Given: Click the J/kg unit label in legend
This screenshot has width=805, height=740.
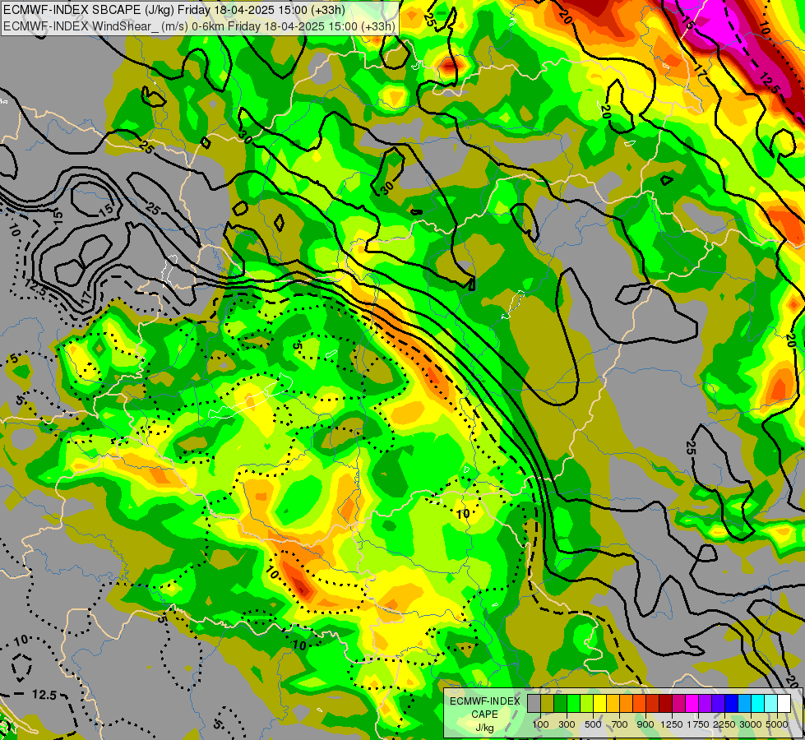Looking at the screenshot, I should pos(484,728).
